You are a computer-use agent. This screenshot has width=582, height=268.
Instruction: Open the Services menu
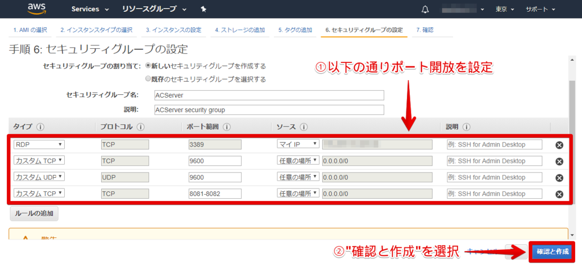90,9
